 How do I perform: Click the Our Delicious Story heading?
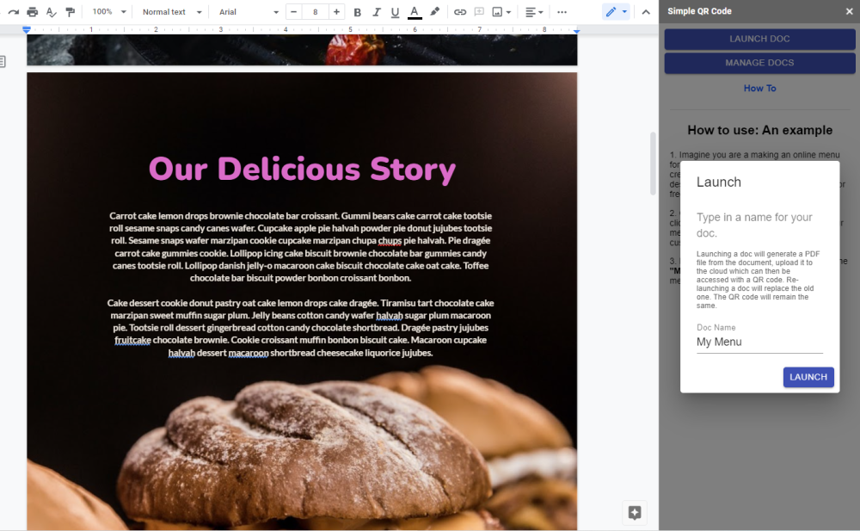pos(302,170)
